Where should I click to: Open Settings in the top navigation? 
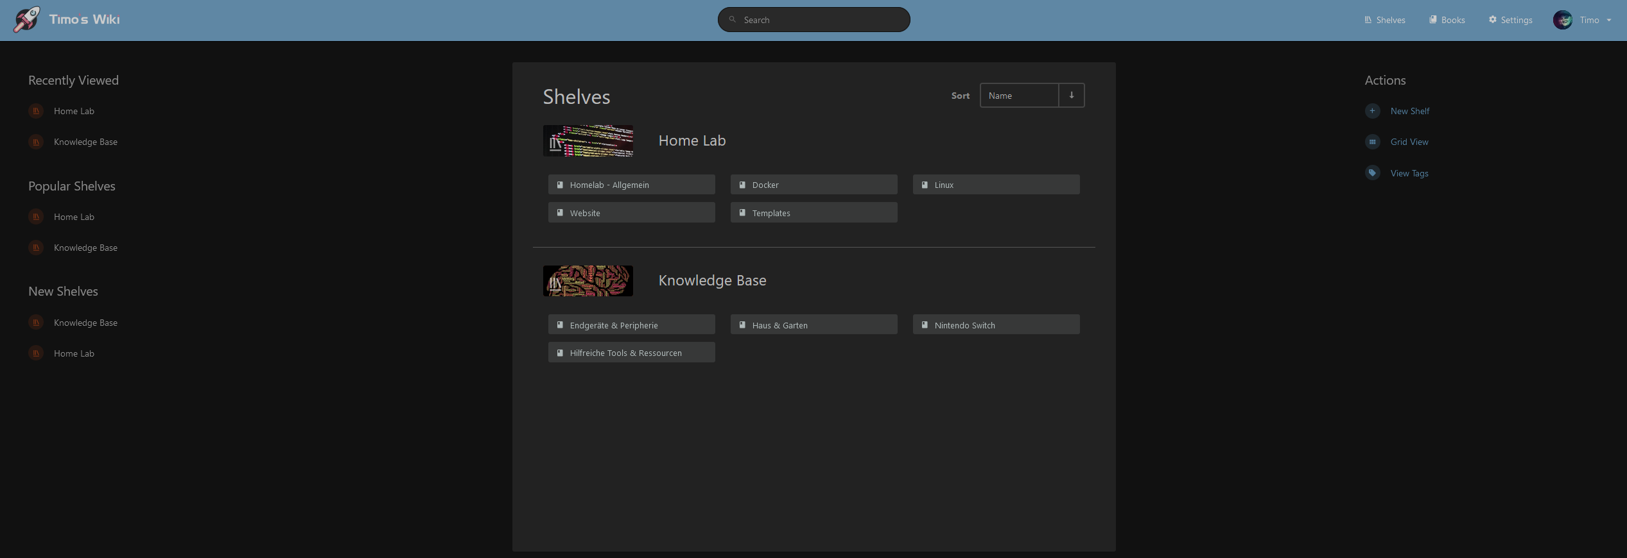[x=1511, y=20]
